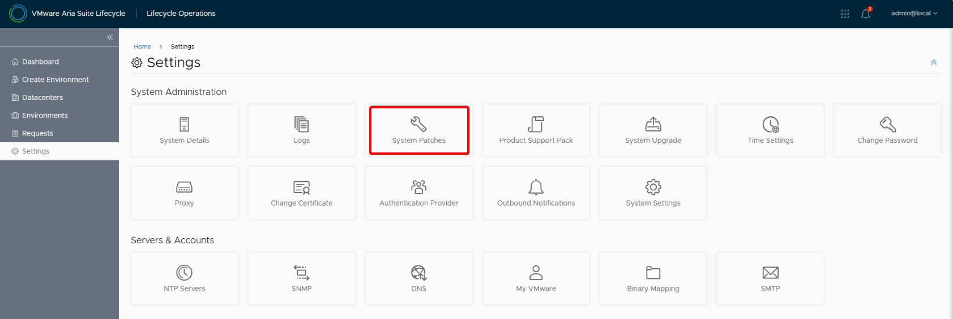Open the Binary Mapping folder tile
Screen dimensions: 953x319
point(653,279)
